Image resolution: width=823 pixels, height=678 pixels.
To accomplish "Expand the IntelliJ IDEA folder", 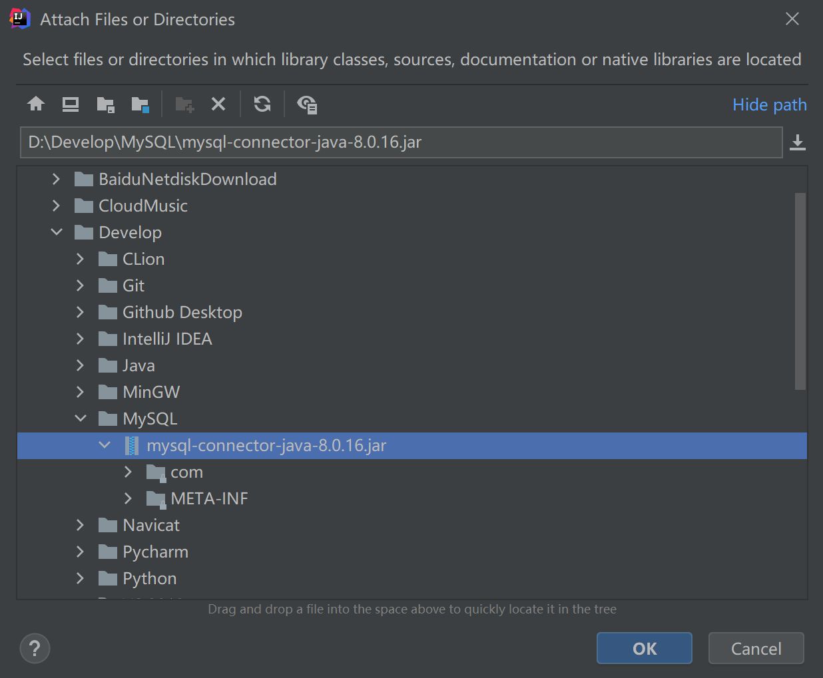I will [x=80, y=339].
